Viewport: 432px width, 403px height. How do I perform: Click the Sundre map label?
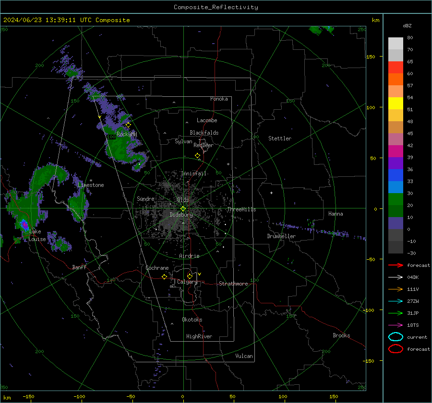(145, 198)
